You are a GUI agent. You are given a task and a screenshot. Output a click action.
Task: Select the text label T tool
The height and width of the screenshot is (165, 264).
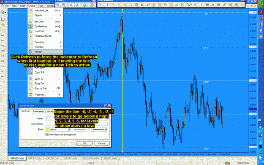[x=196, y=5]
